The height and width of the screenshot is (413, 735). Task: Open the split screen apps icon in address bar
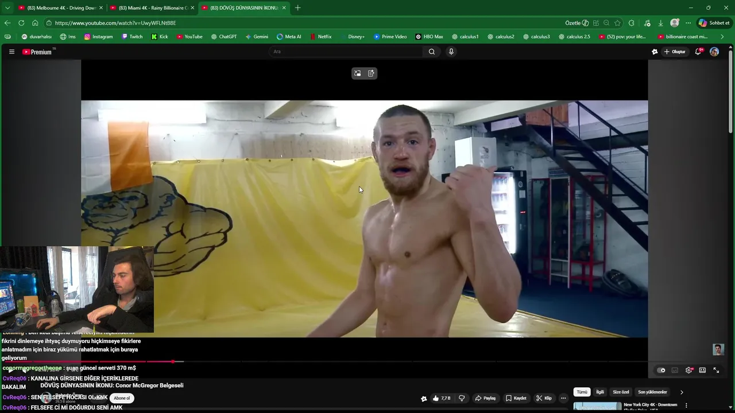(x=596, y=23)
